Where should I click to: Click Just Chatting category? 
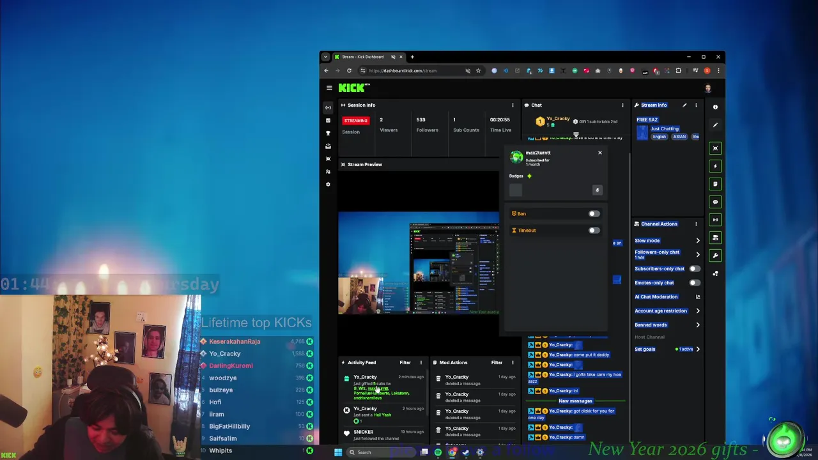[x=665, y=128]
